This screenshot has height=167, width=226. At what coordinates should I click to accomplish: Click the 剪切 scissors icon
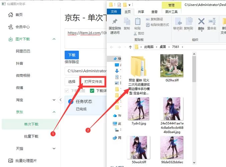(135, 33)
